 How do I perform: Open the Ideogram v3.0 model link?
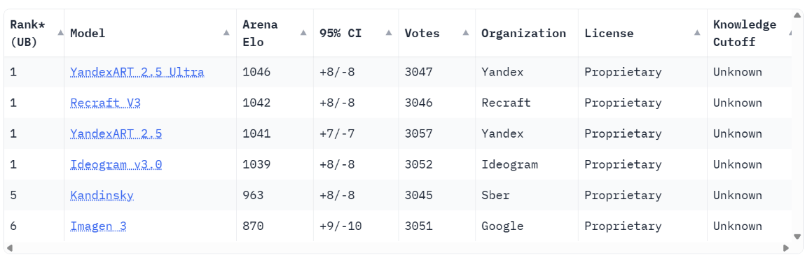(116, 165)
